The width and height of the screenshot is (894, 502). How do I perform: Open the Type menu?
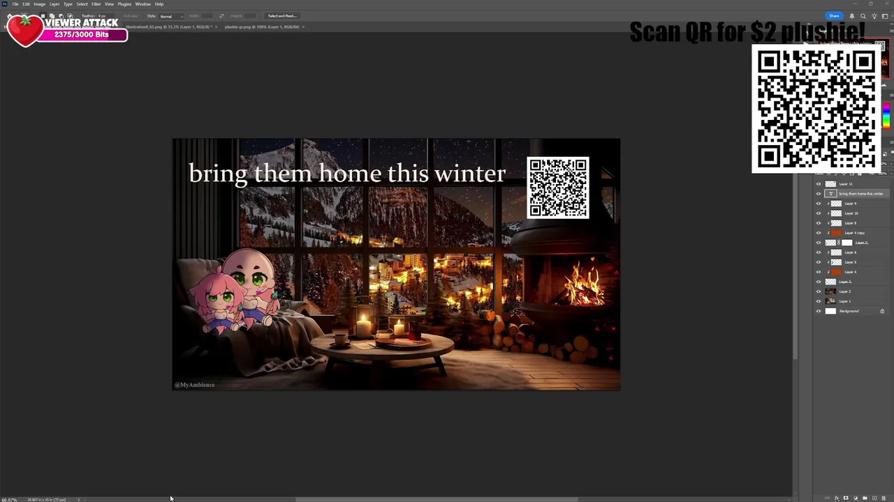pyautogui.click(x=68, y=4)
